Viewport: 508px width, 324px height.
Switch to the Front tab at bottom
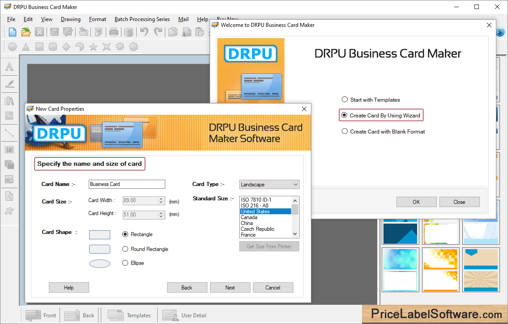(x=41, y=315)
